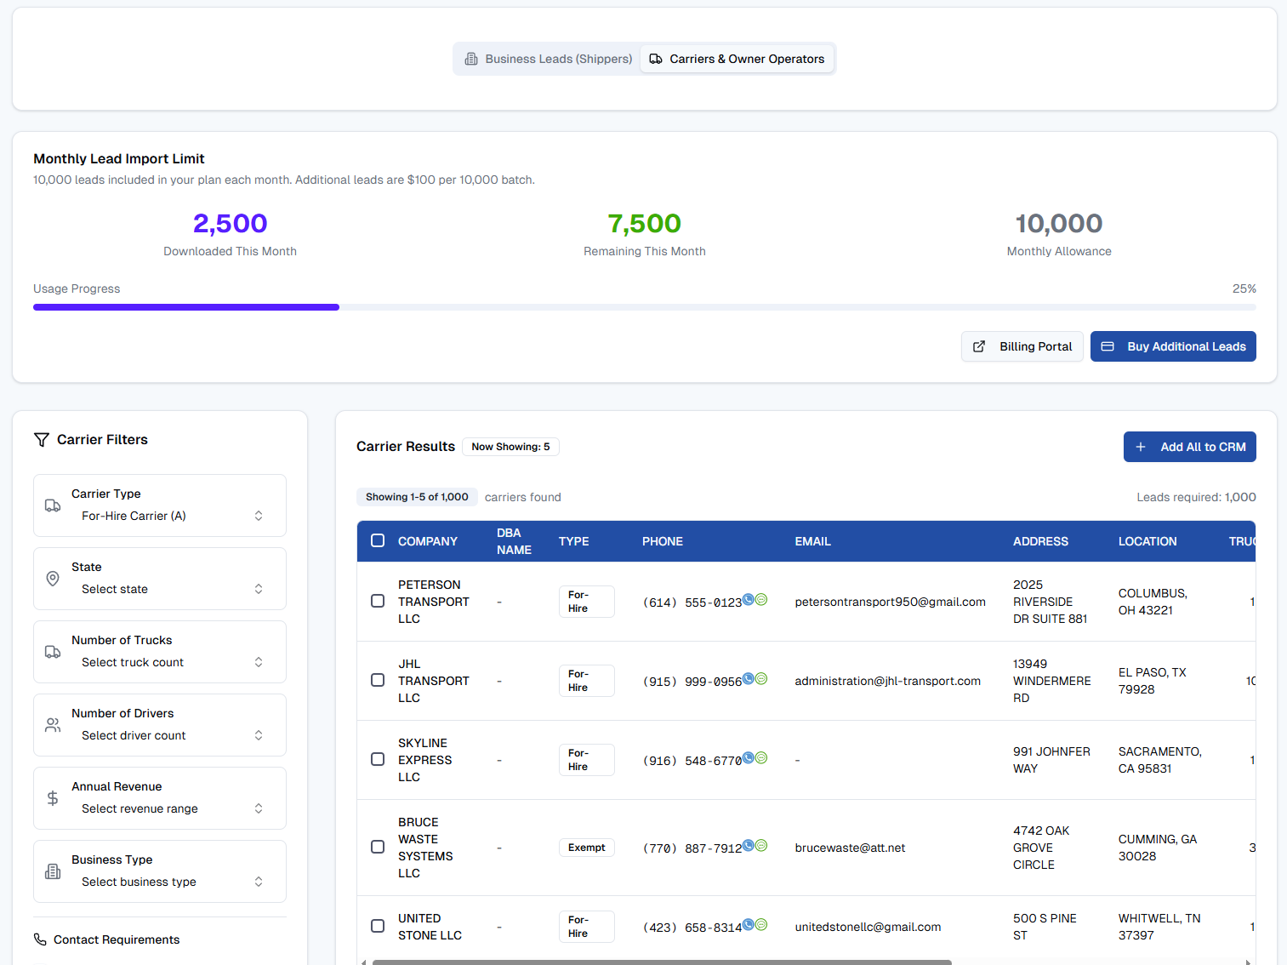Select the SKYLINE EXPRESS LLC row checkbox

pyautogui.click(x=378, y=760)
